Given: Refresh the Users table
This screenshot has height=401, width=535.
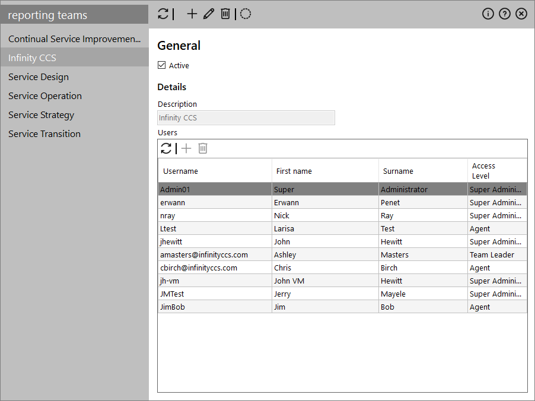Looking at the screenshot, I should click(x=166, y=148).
